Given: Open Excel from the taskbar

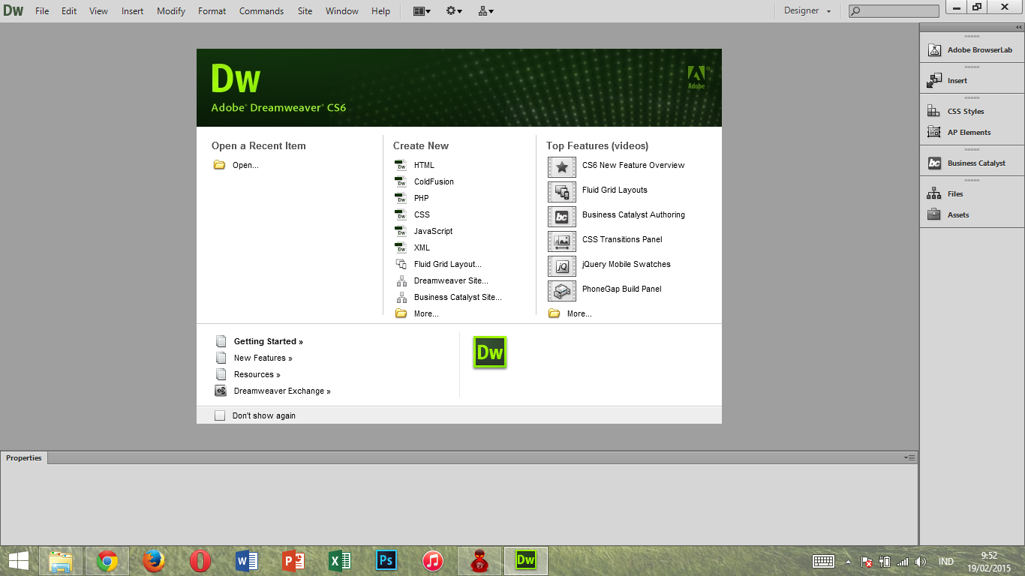Looking at the screenshot, I should pyautogui.click(x=340, y=560).
